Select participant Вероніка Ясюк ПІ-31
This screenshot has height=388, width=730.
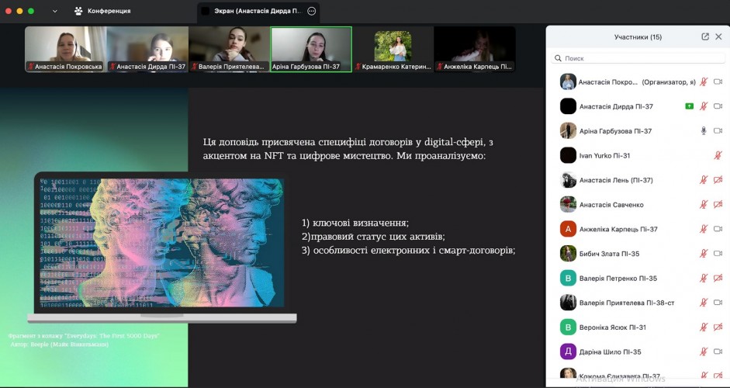click(x=613, y=327)
